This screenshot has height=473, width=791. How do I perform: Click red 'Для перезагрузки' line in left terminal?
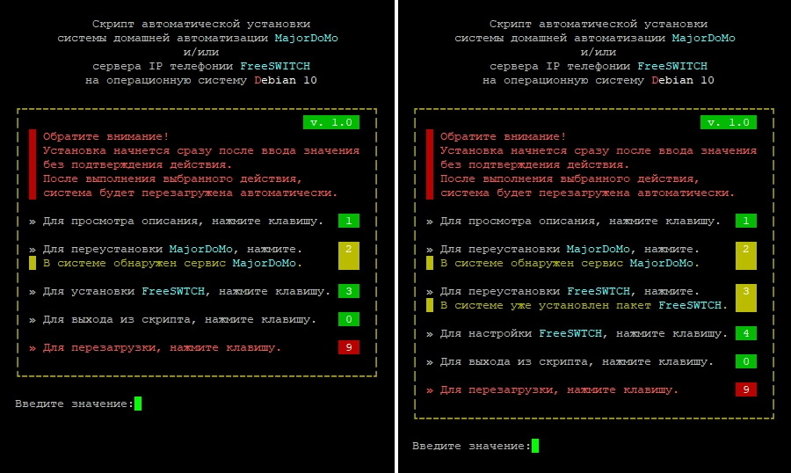tap(155, 348)
